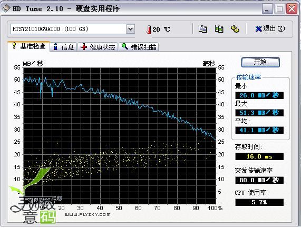Image resolution: width=301 pixels, height=228 pixels.
Task: Switch to the 基准检查 tab
Action: 28,46
